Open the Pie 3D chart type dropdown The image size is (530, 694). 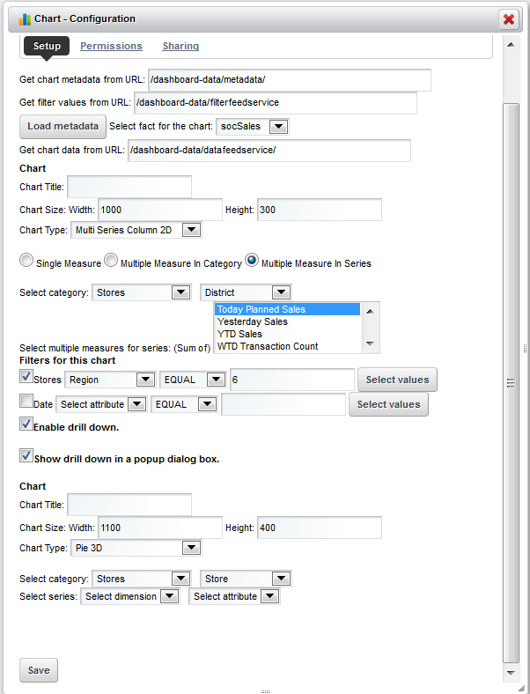(136, 548)
